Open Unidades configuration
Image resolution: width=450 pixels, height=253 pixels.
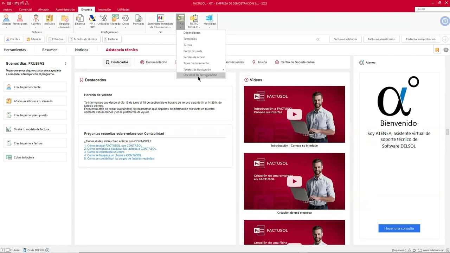[x=103, y=20]
